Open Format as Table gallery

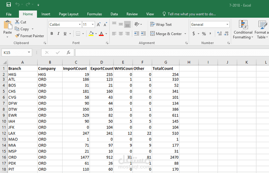262,30
